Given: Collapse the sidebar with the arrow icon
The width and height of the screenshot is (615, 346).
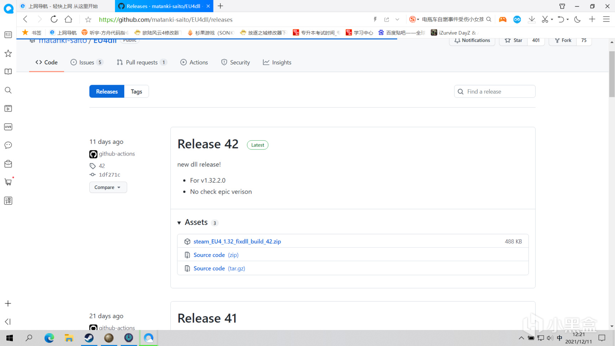Looking at the screenshot, I should (x=8, y=321).
